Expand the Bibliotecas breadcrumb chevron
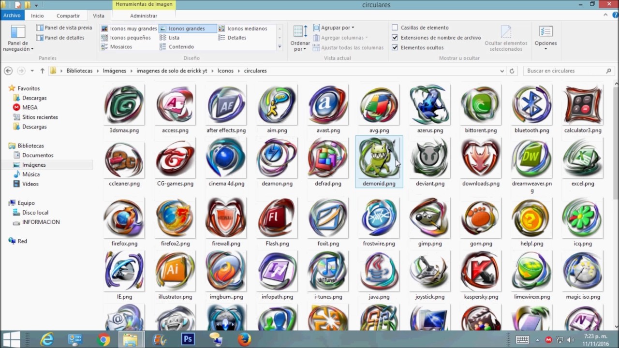 (x=97, y=71)
